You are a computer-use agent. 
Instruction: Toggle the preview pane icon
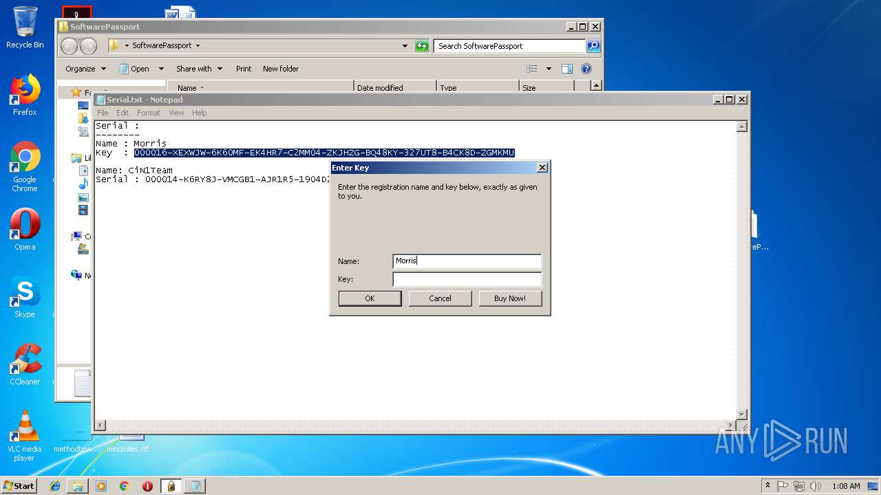click(x=567, y=69)
